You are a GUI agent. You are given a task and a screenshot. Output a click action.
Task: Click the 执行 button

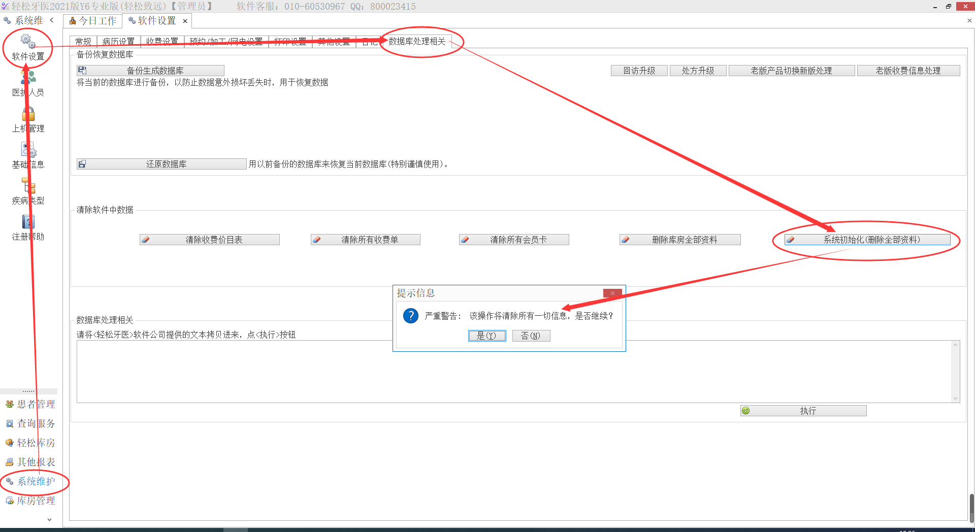pos(803,411)
